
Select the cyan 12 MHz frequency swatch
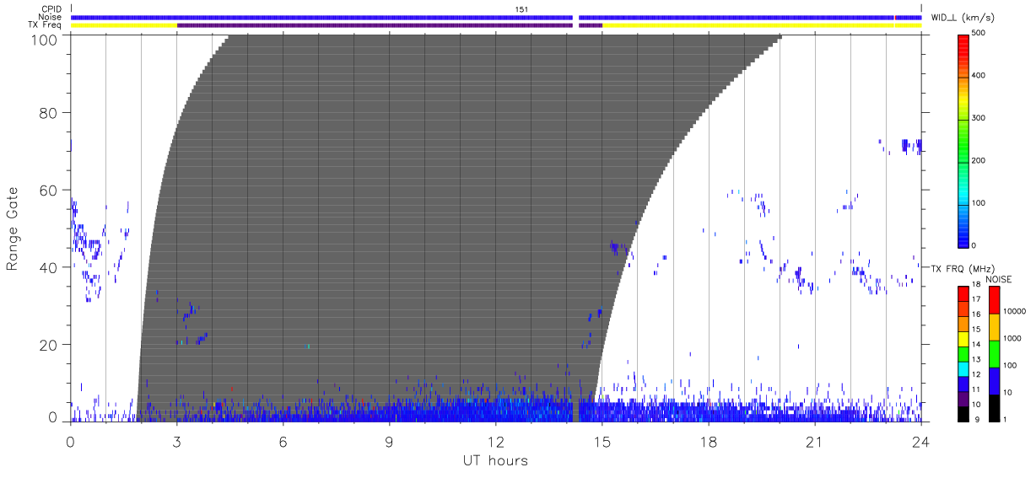coord(963,368)
